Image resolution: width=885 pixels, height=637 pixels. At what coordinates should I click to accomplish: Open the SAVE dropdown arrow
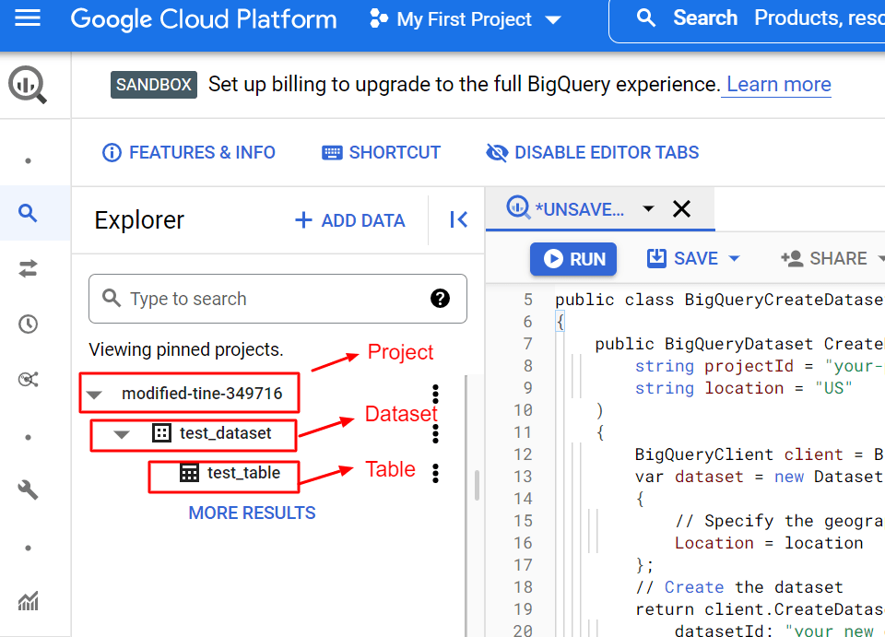tap(734, 258)
